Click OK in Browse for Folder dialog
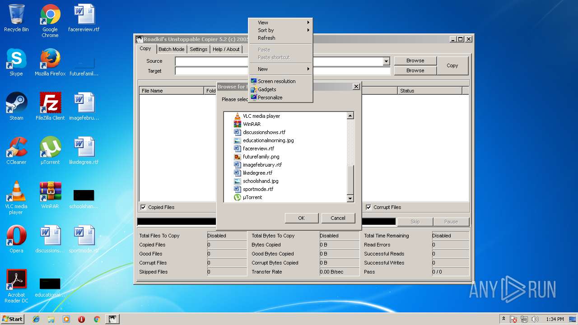This screenshot has width=578, height=325. point(301,218)
